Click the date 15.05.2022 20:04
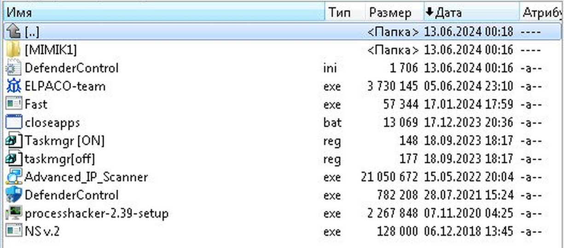The width and height of the screenshot is (564, 248). tap(468, 177)
